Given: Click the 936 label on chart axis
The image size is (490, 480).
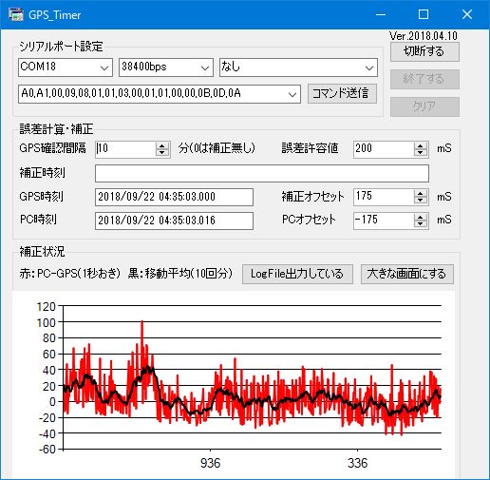Looking at the screenshot, I should pyautogui.click(x=211, y=464).
